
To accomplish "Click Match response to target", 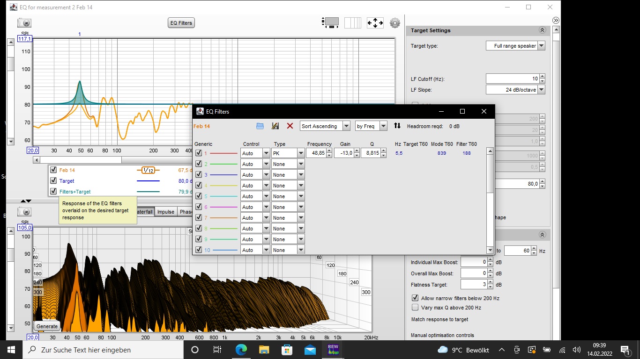I will pos(439,319).
